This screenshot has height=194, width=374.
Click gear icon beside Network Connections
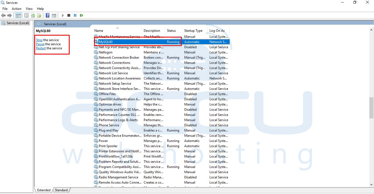[x=96, y=63]
